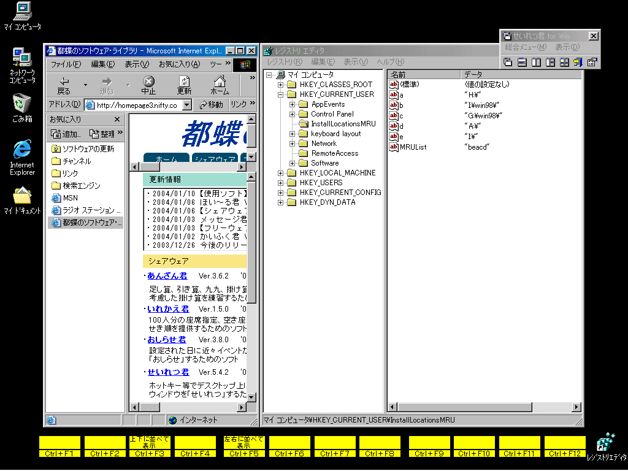Click the 名前 column header in Registry Editor
This screenshot has height=471, width=628.
coord(424,74)
